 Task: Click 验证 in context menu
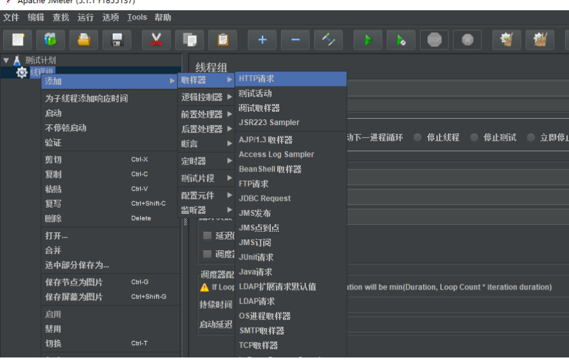pos(109,142)
